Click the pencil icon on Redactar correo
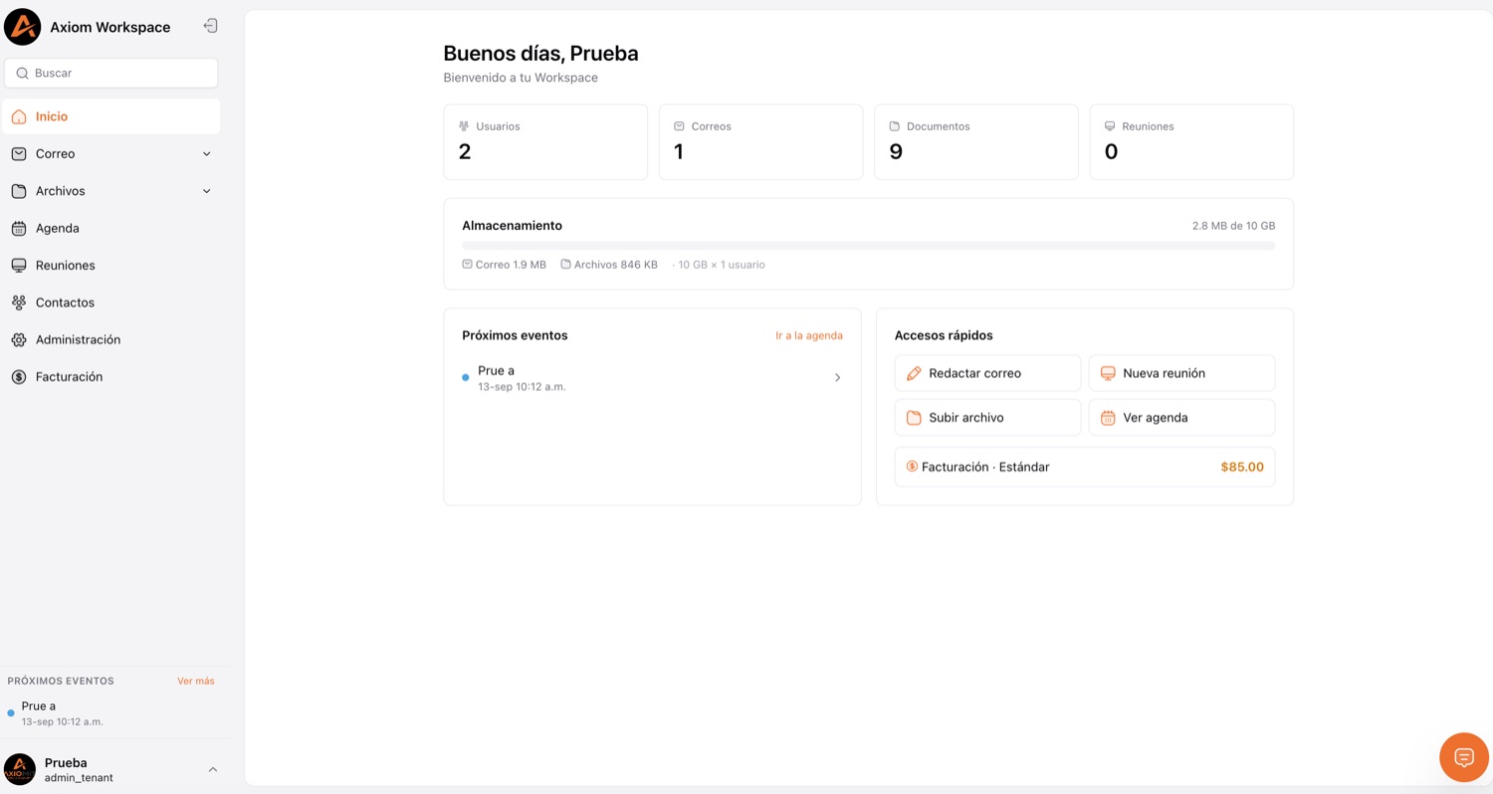 (x=914, y=373)
